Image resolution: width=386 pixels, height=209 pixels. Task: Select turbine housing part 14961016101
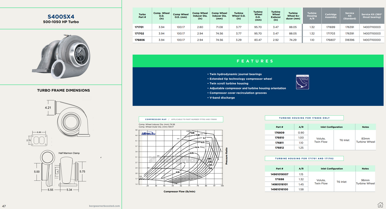279,184
